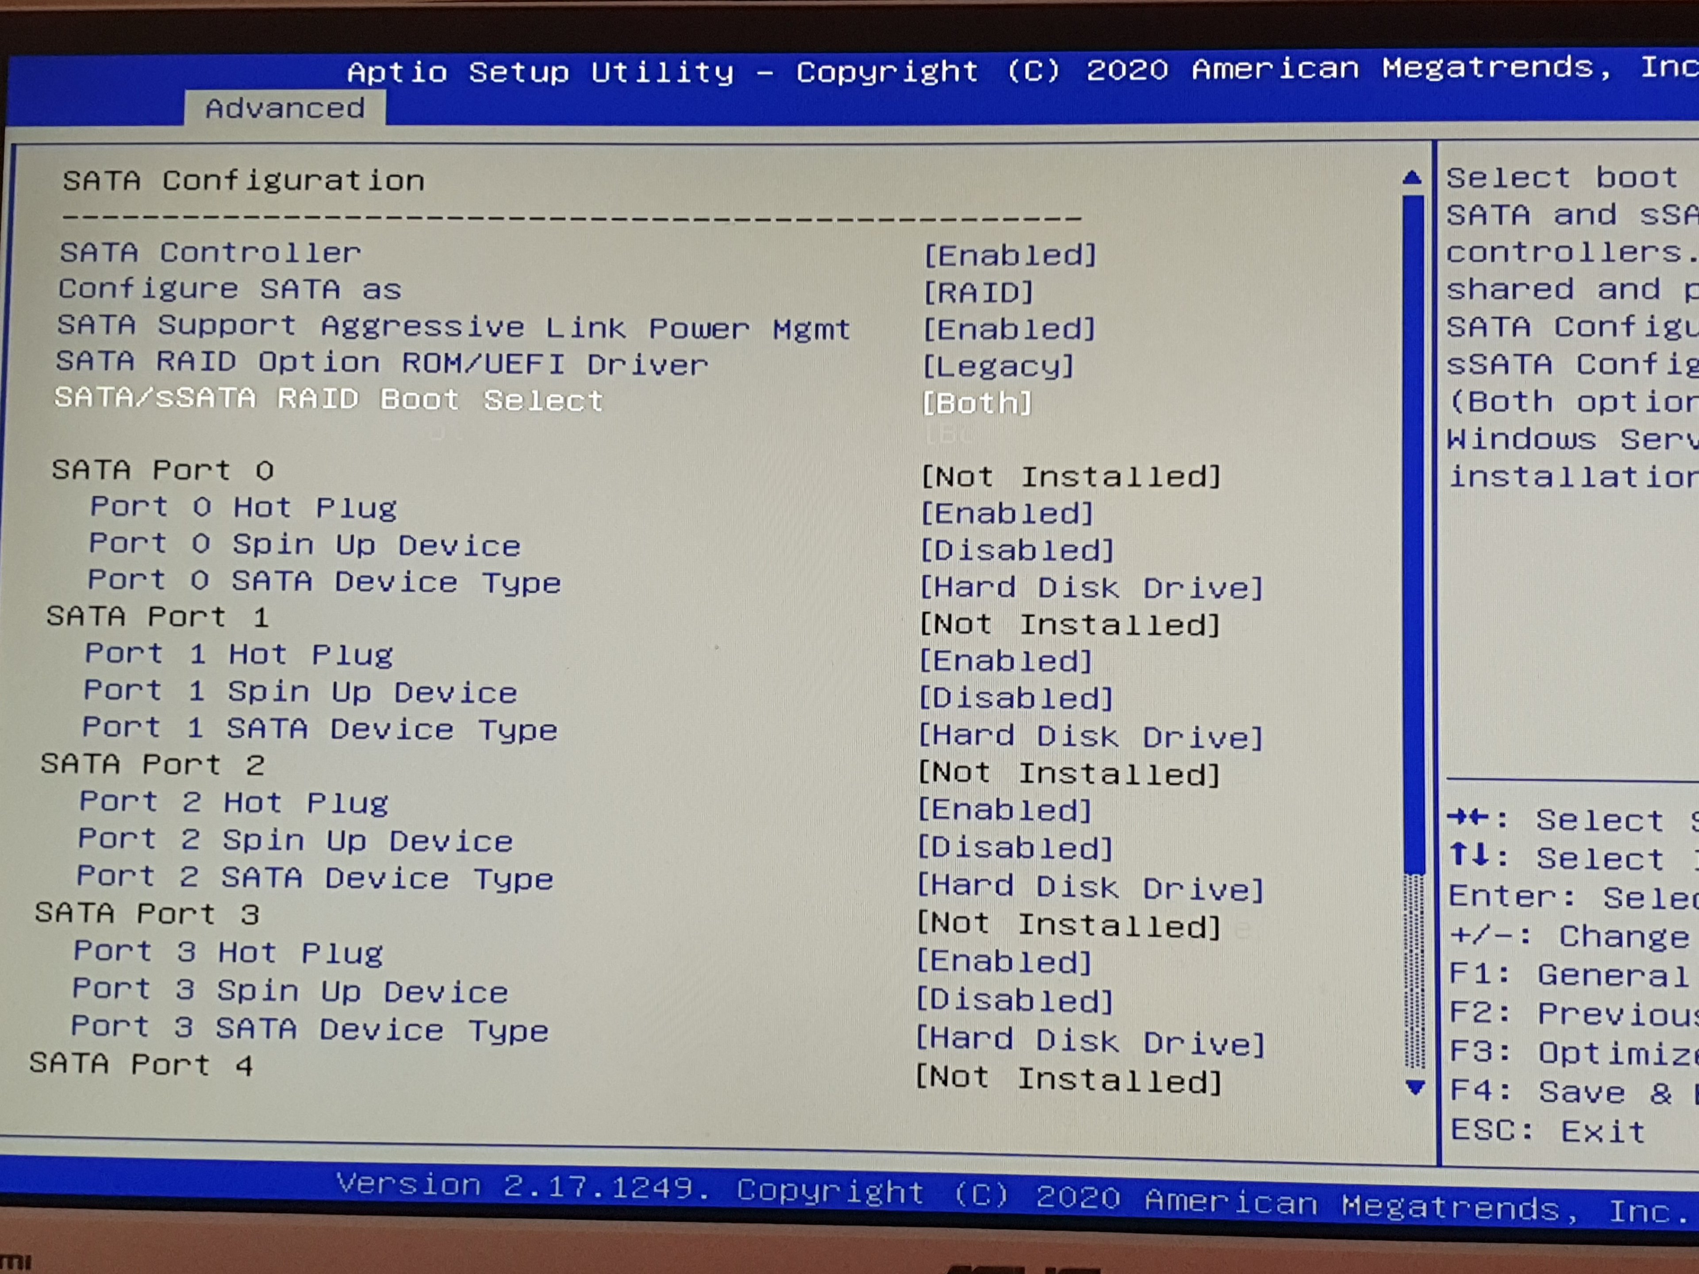This screenshot has width=1699, height=1274.
Task: Click the left-right arrows Select Screen hint
Action: pyautogui.click(x=1567, y=819)
